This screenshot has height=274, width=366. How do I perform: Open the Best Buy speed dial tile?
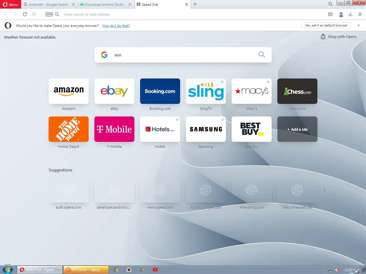pos(252,129)
